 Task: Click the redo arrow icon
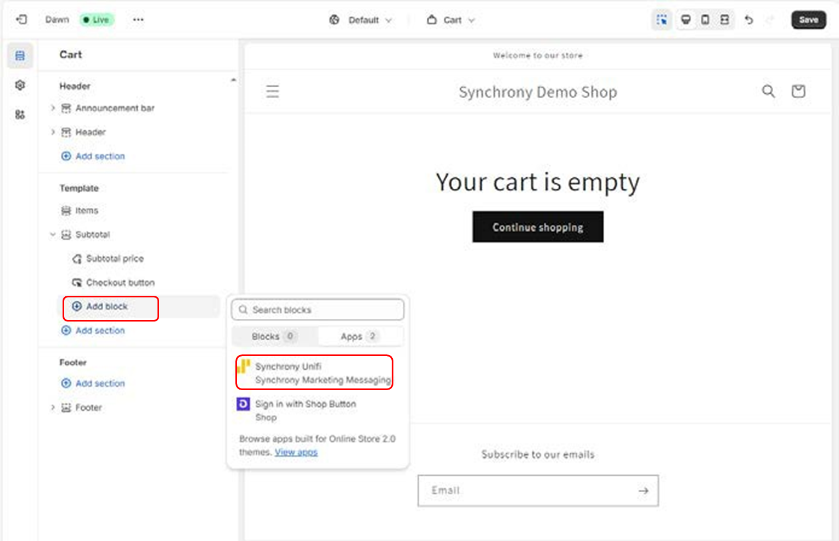[x=770, y=20]
